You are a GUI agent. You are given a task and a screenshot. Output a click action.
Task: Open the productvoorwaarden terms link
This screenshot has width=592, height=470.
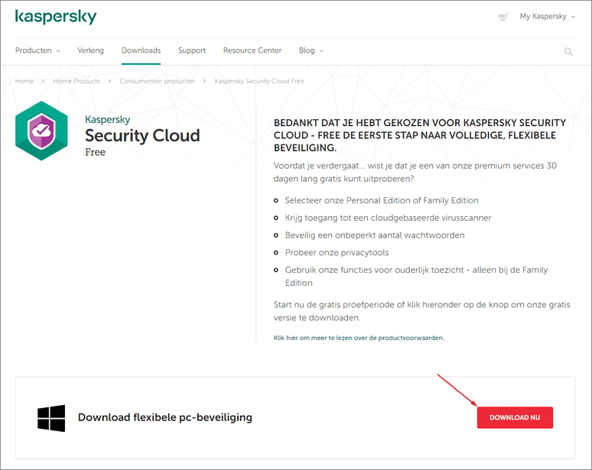pos(358,337)
